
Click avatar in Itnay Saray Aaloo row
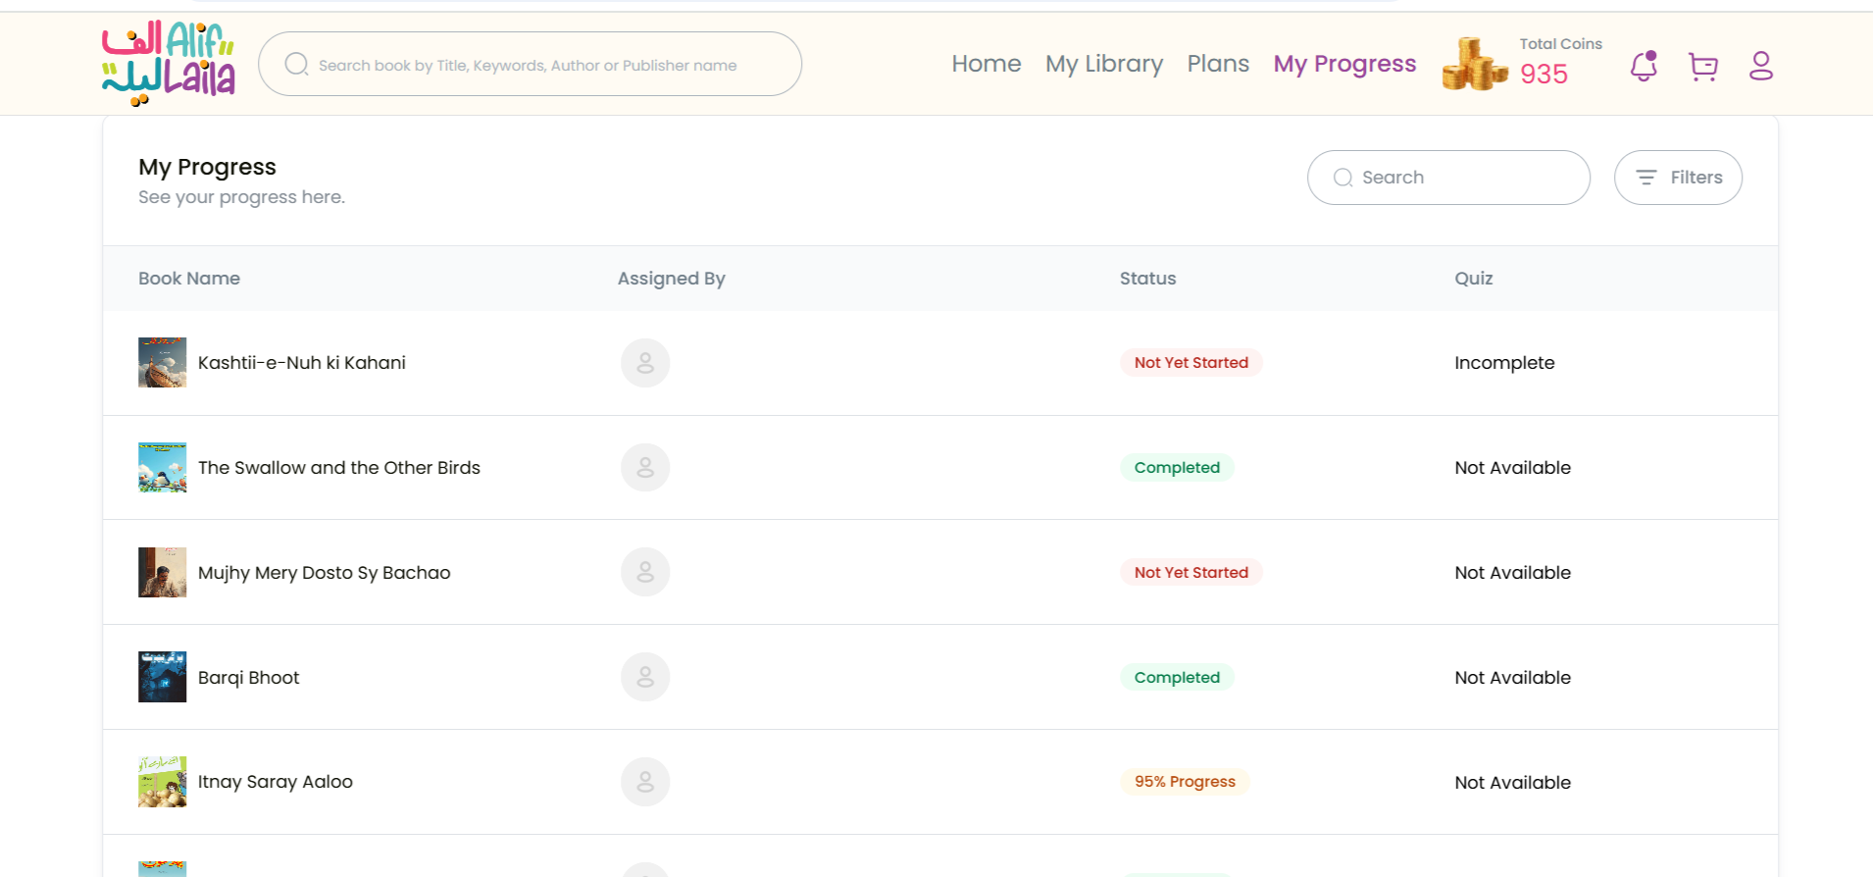click(x=645, y=782)
